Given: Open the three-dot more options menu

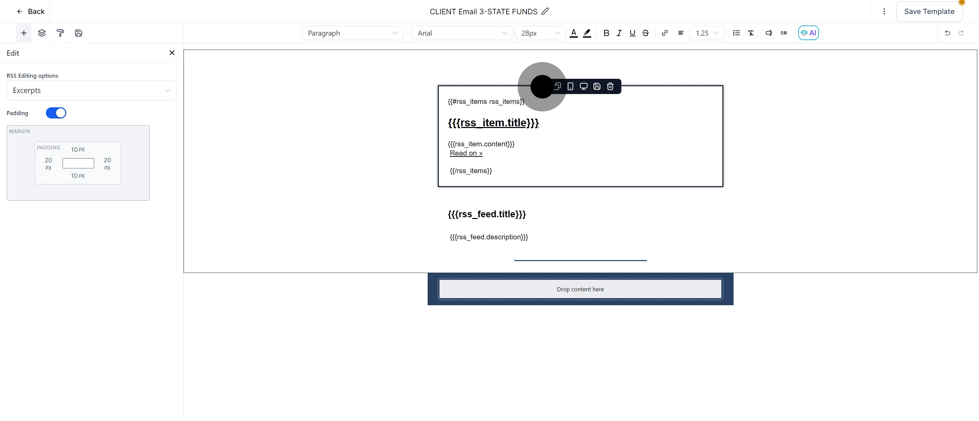Looking at the screenshot, I should point(884,12).
